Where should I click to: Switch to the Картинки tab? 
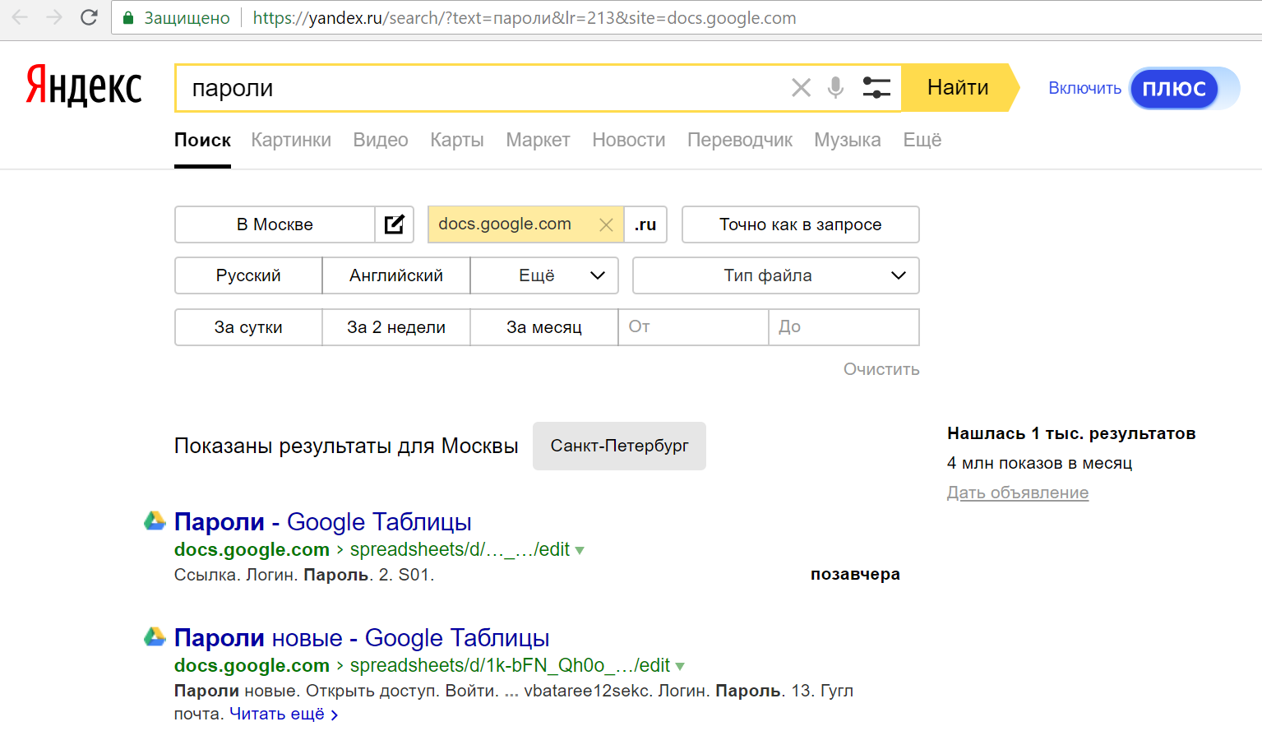pos(291,140)
